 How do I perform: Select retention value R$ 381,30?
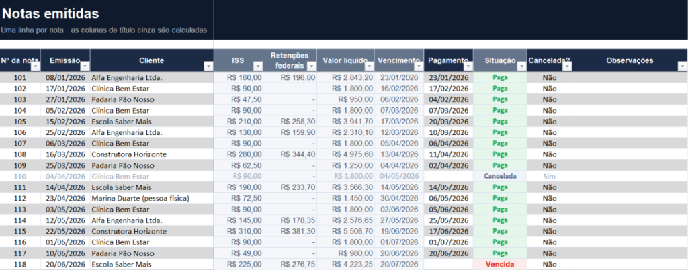tap(290, 232)
